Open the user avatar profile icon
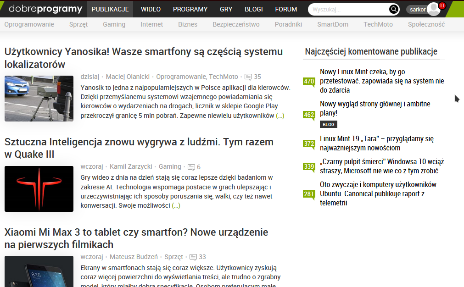The height and width of the screenshot is (287, 464). pos(433,9)
